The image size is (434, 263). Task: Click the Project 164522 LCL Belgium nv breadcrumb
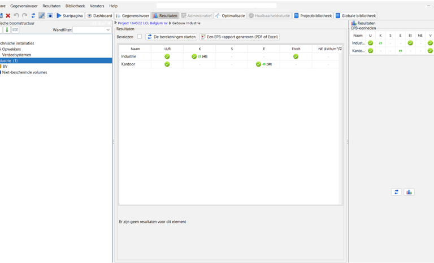(142, 23)
